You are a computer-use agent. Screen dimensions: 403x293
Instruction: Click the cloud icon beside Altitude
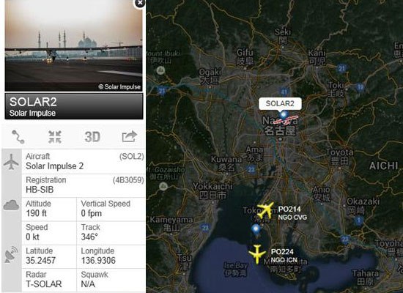click(11, 205)
